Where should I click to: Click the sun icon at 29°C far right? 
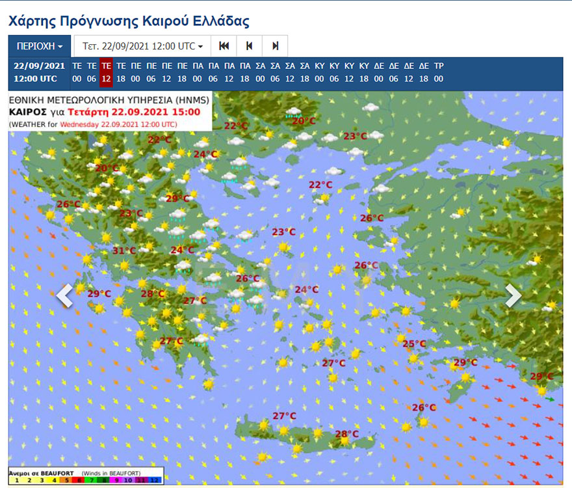pos(541,390)
